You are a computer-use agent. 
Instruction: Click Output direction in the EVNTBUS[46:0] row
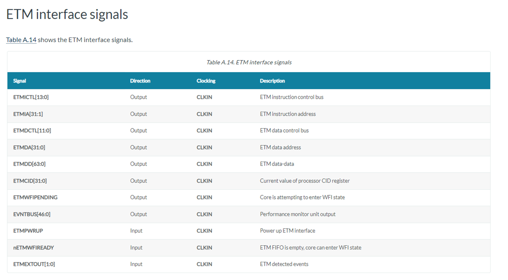139,214
